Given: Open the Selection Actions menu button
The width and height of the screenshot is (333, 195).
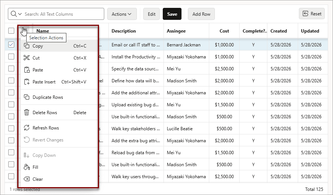Looking at the screenshot, I should tap(24, 31).
